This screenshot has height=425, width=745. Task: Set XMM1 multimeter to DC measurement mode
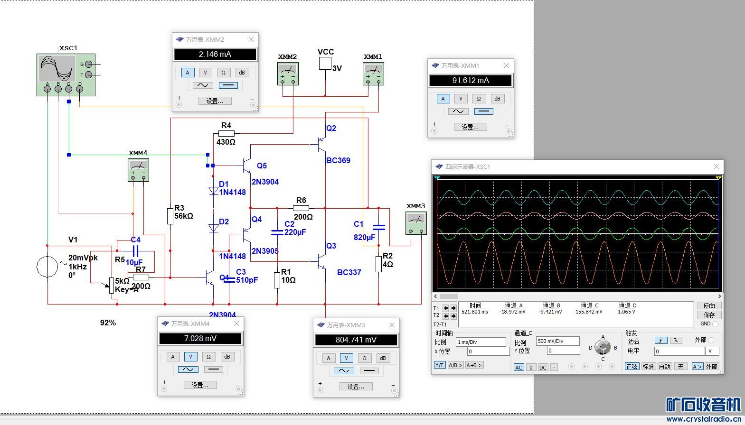[x=483, y=111]
